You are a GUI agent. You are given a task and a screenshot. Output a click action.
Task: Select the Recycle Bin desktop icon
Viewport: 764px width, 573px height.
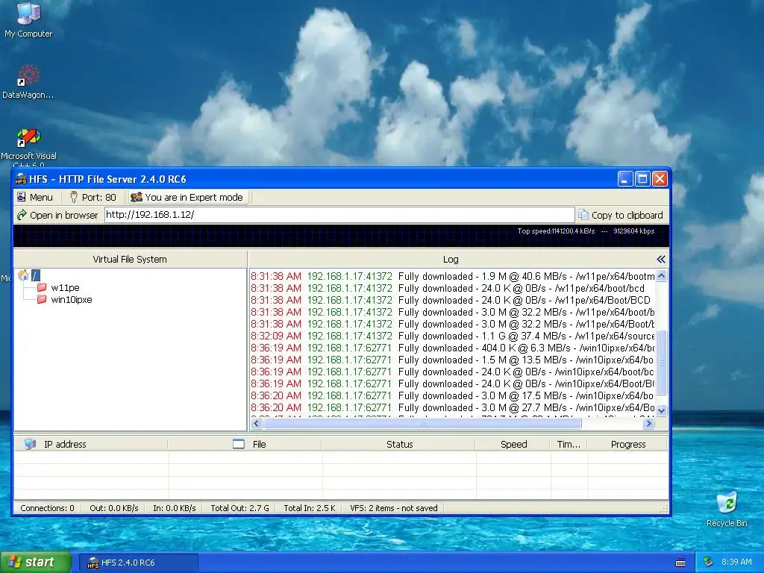tap(727, 509)
